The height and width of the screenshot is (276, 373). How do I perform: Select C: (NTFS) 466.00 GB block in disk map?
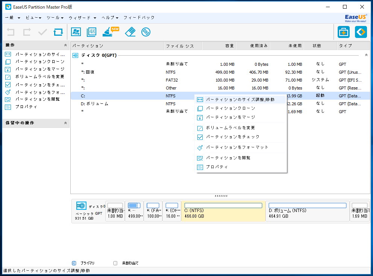pos(223,211)
